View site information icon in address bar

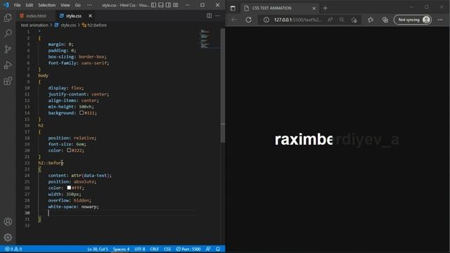coord(266,20)
